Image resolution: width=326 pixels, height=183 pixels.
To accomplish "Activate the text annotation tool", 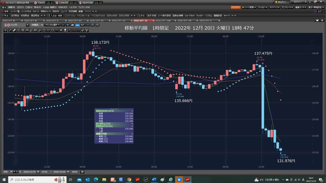I will point(61,30).
